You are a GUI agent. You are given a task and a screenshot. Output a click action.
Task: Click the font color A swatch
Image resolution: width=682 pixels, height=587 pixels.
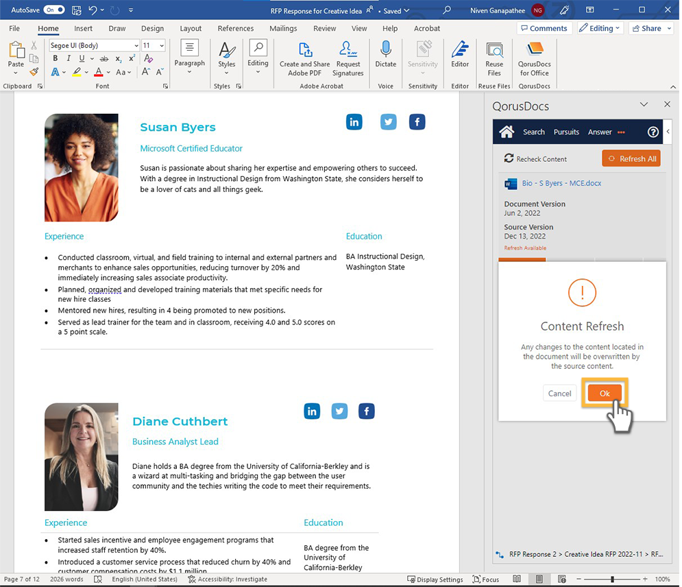tap(99, 72)
